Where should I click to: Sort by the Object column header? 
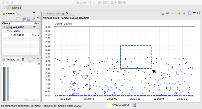coord(16,23)
